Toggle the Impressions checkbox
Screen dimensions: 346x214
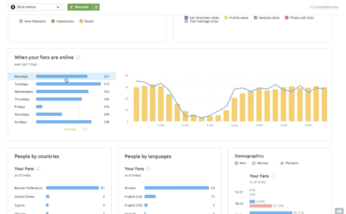[x=53, y=21]
